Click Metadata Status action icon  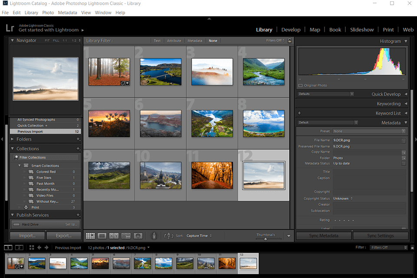[x=404, y=164]
